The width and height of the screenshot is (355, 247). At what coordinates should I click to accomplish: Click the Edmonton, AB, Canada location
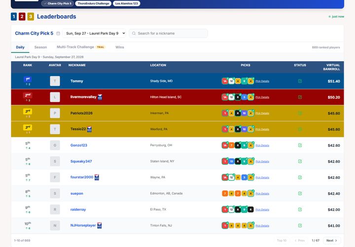[x=166, y=194]
